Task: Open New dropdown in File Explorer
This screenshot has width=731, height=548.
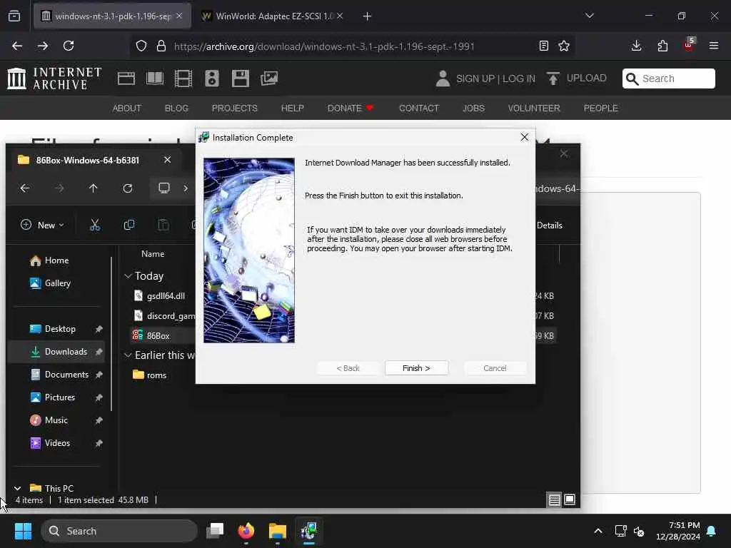Action: pos(42,225)
